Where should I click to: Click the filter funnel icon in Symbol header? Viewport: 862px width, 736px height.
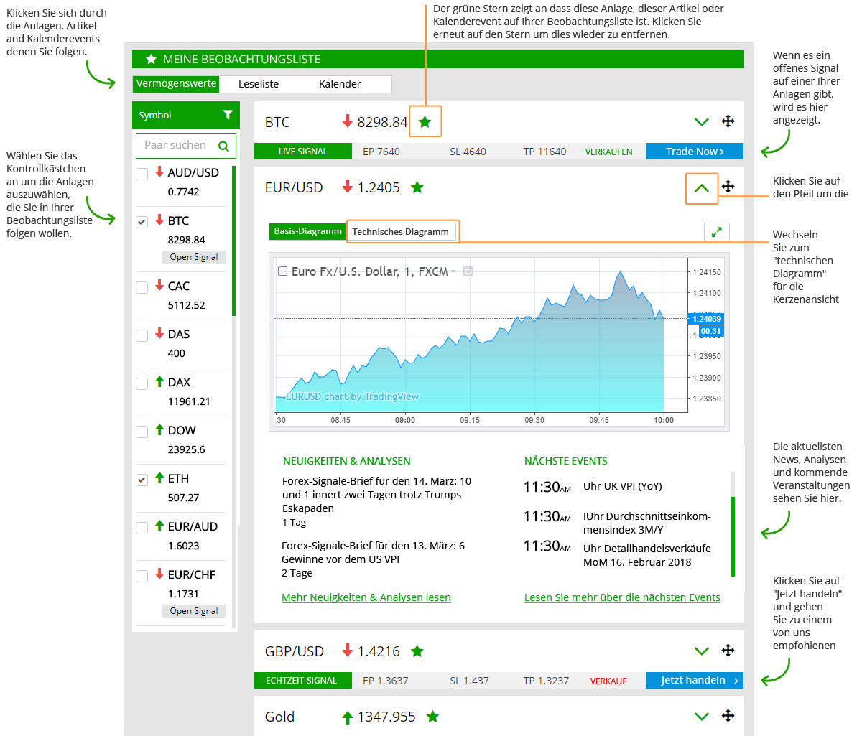228,115
